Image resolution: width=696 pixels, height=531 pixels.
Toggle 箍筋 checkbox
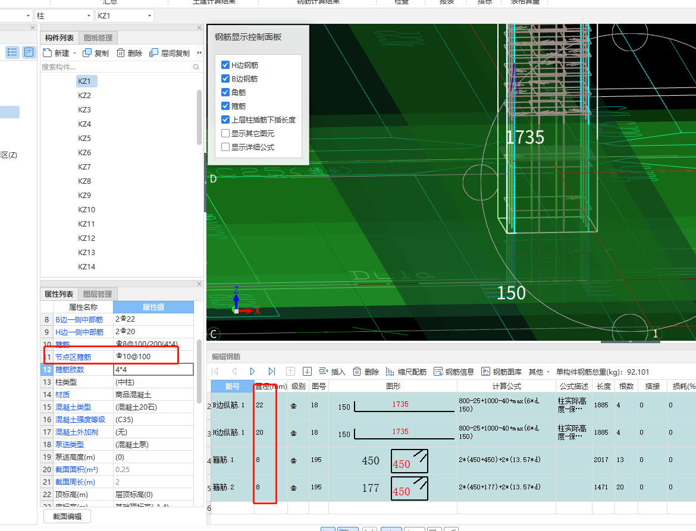coord(225,106)
